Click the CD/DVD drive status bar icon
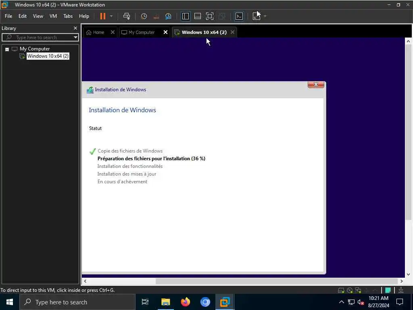 click(x=350, y=290)
